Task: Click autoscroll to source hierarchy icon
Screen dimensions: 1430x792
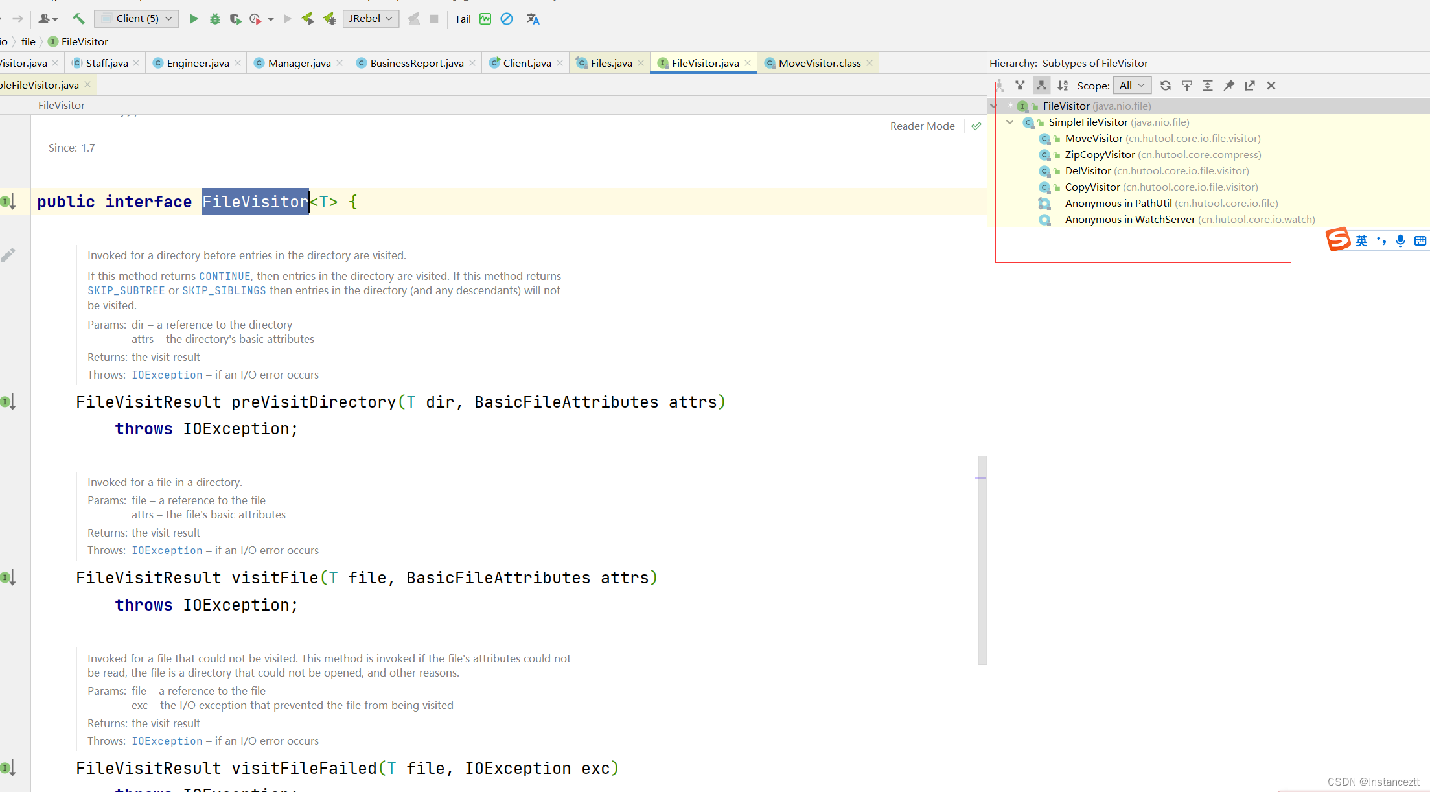Action: pos(1187,86)
